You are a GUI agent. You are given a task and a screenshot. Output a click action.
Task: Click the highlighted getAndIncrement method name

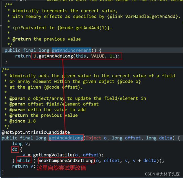point(72,50)
